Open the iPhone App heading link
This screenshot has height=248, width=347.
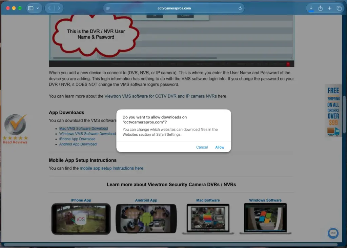(81, 200)
